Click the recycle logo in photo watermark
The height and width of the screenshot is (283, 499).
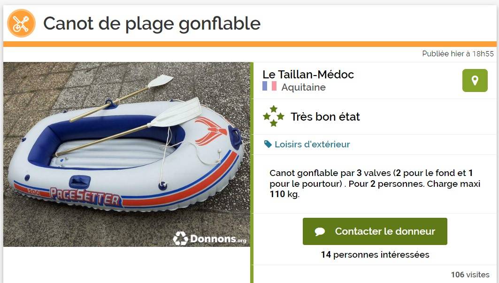(x=180, y=238)
